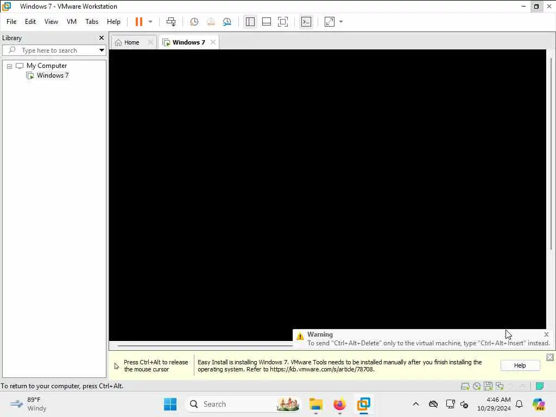Open the File menu
Image resolution: width=556 pixels, height=417 pixels.
tap(11, 22)
